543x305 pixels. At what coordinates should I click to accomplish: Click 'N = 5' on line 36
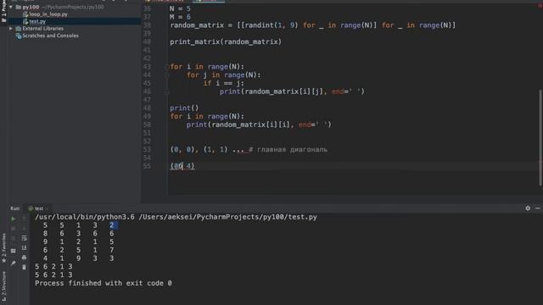(x=180, y=8)
